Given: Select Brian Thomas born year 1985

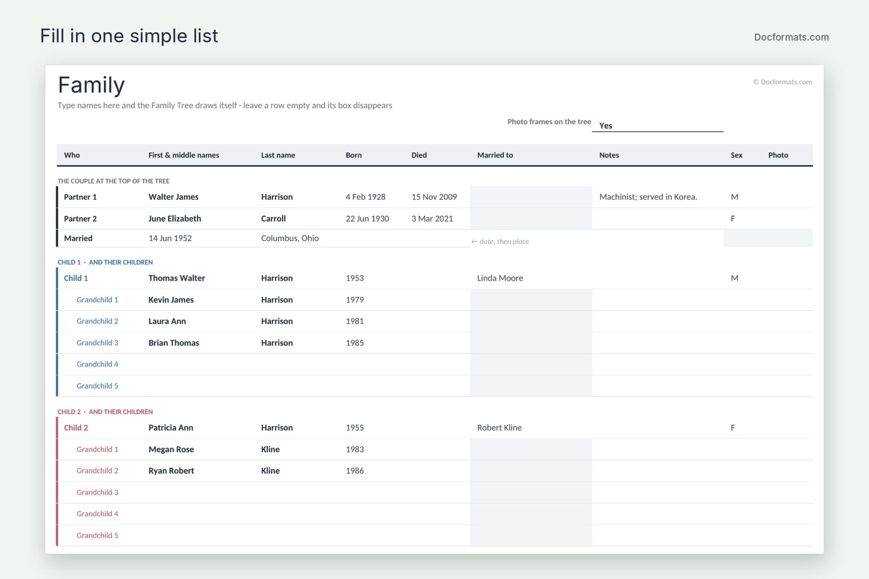Looking at the screenshot, I should coord(355,342).
